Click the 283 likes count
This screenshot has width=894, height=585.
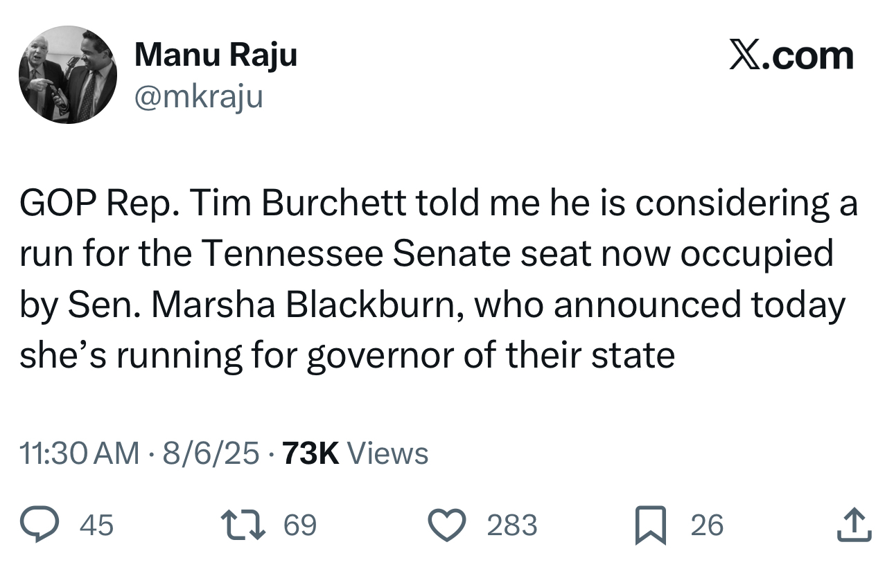[x=512, y=525]
